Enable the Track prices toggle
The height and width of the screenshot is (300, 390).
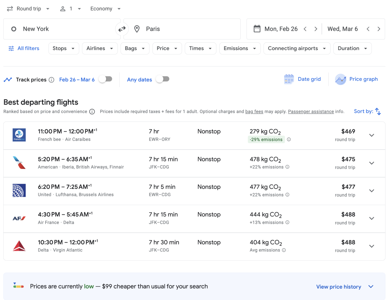coord(106,79)
